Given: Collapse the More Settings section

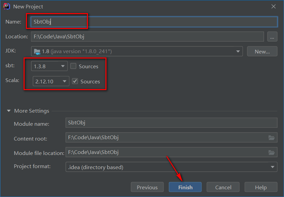Looking at the screenshot, I should pos(8,111).
